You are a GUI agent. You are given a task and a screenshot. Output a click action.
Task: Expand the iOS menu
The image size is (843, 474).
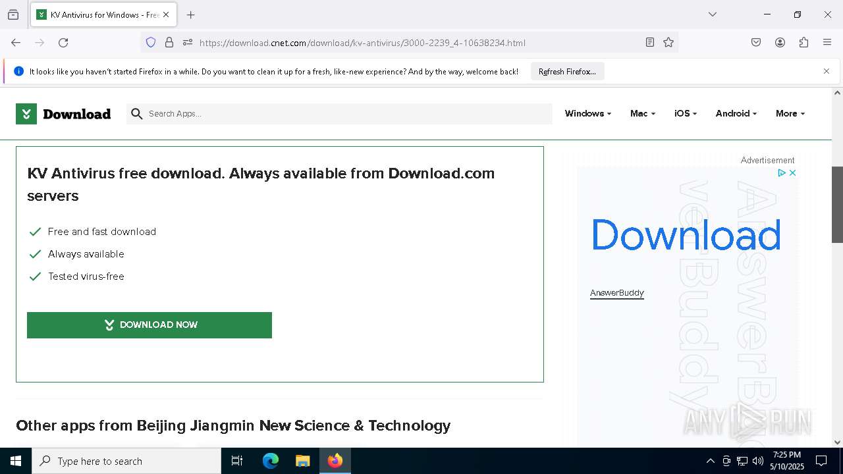(x=686, y=113)
